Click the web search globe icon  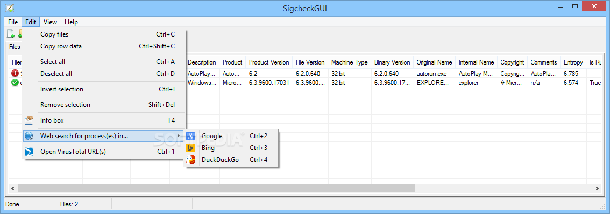pyautogui.click(x=29, y=136)
